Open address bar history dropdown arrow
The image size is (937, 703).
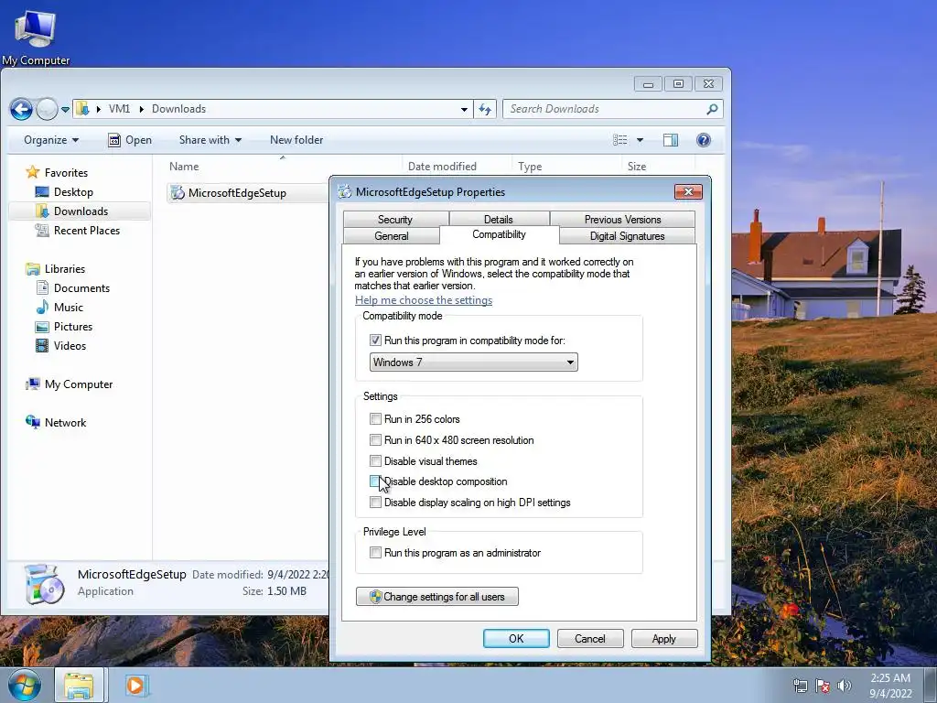(x=464, y=110)
